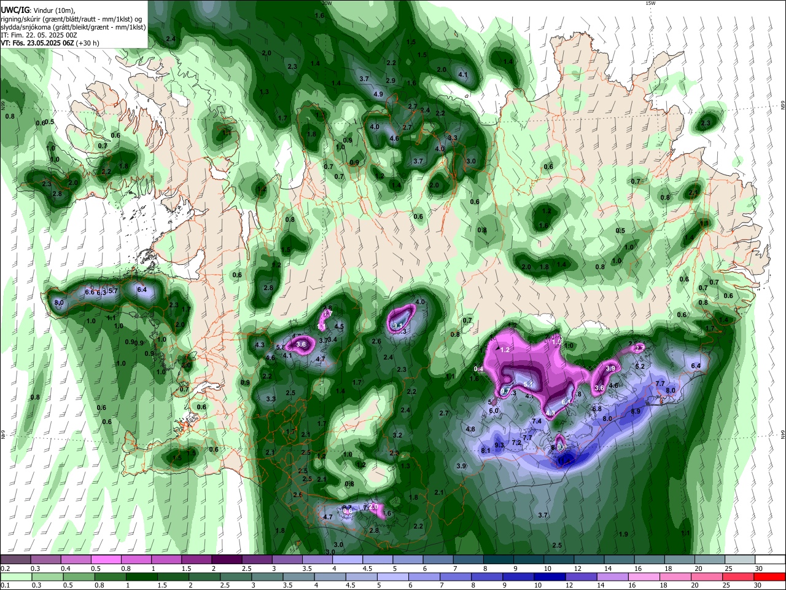786x590 pixels.
Task: Click the '8.9' precipitation value on map
Action: (x=636, y=411)
